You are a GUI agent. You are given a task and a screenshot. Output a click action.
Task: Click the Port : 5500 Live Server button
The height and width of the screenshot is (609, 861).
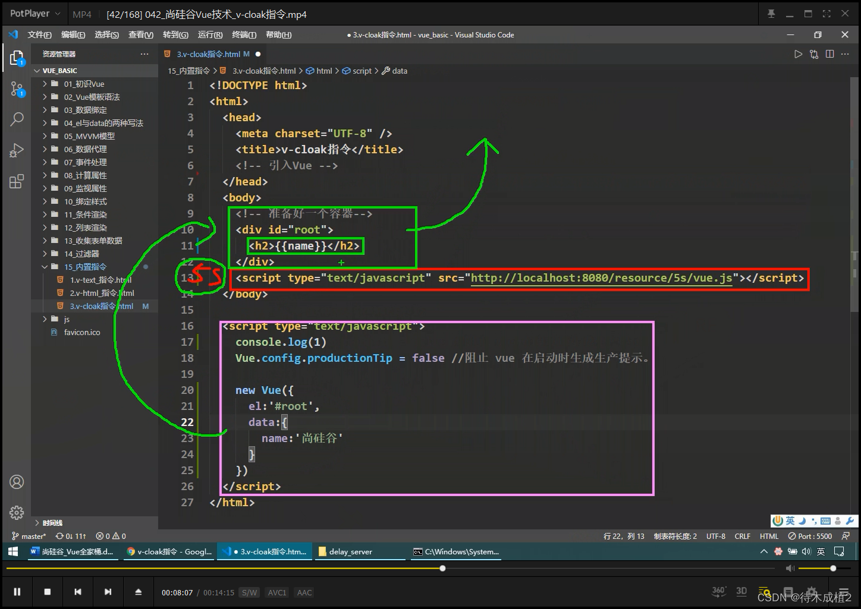coord(810,536)
